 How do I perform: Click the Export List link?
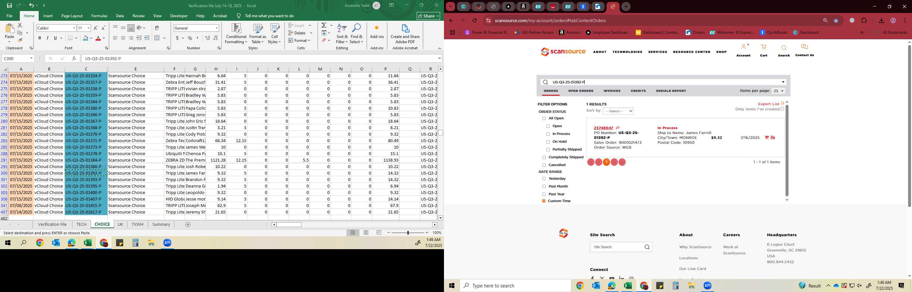[x=768, y=104]
